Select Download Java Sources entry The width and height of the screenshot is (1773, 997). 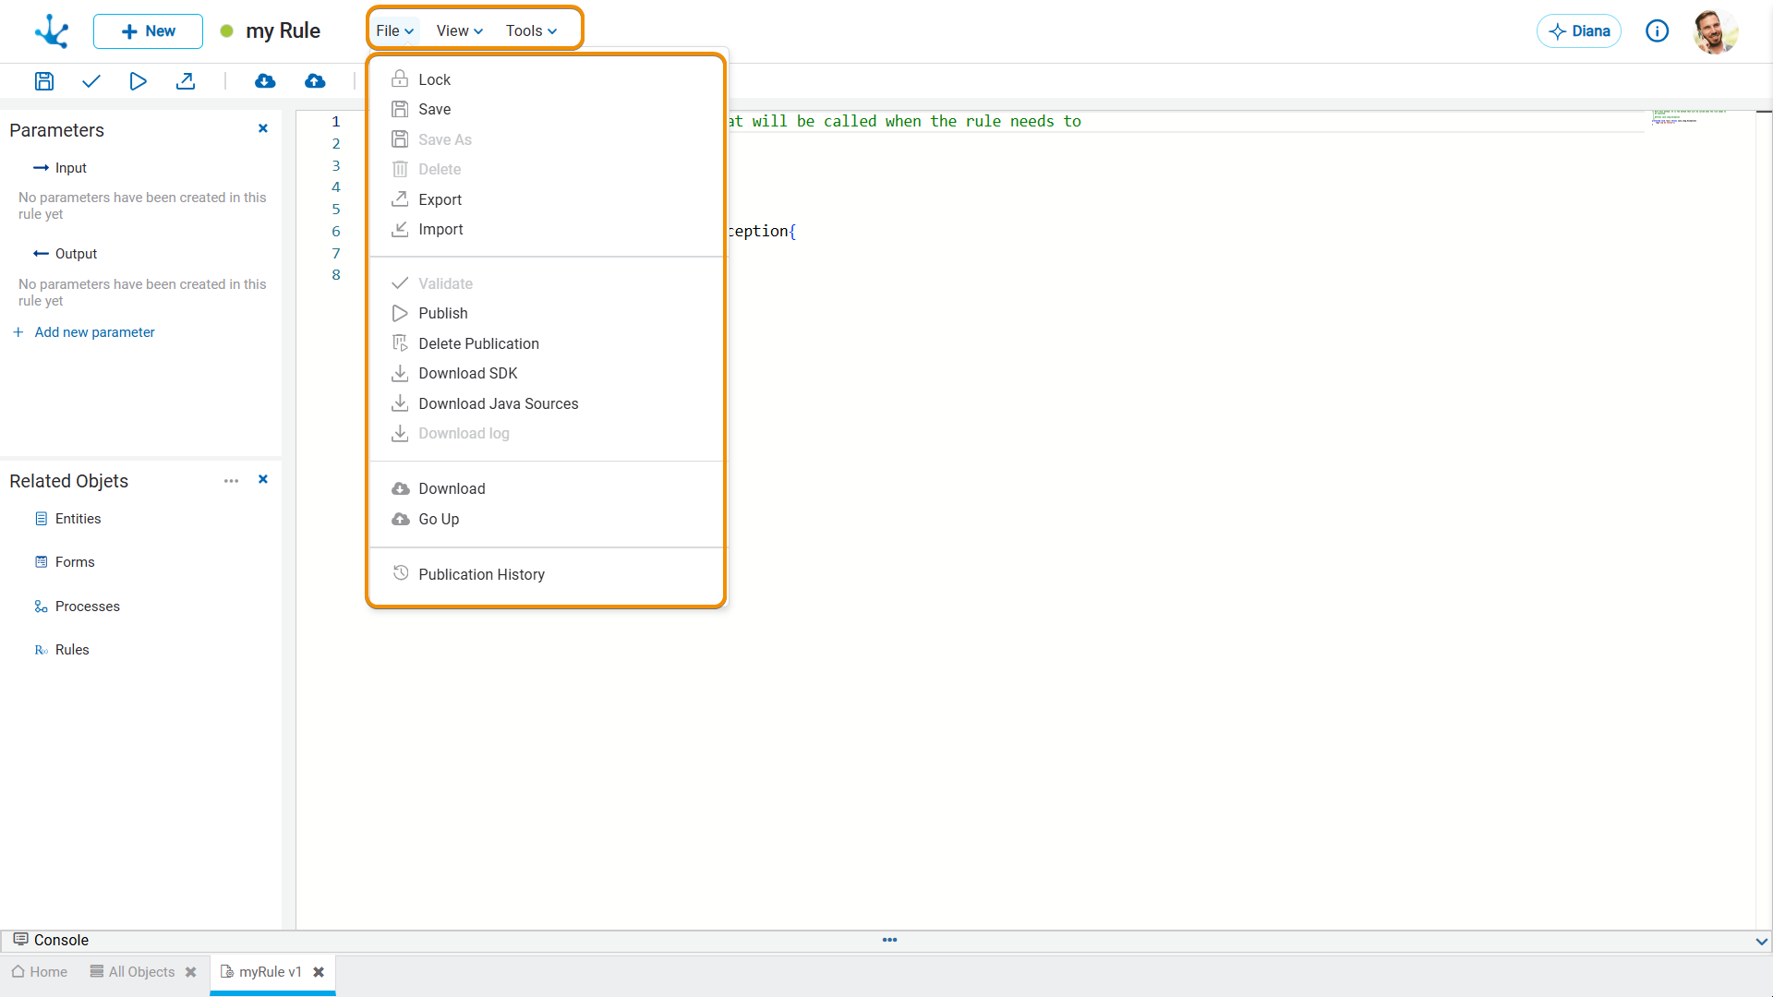[547, 403]
